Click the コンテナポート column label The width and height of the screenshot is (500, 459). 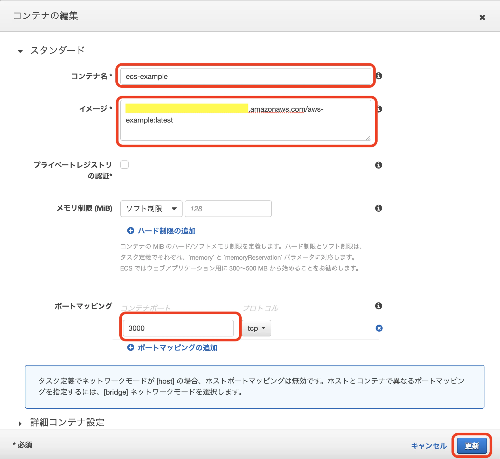point(146,308)
